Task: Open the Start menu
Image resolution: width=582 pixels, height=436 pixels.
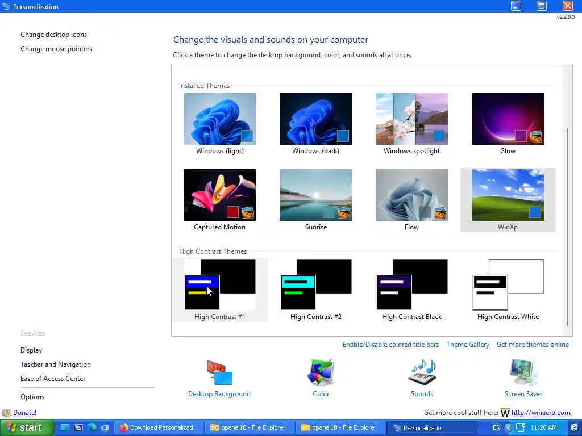Action: [x=27, y=427]
